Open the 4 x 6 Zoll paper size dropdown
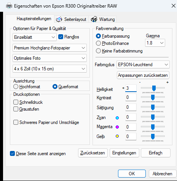The height and width of the screenshot is (181, 177). [x=49, y=69]
